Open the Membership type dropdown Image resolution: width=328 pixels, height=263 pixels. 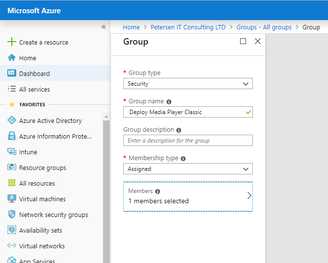click(x=188, y=169)
